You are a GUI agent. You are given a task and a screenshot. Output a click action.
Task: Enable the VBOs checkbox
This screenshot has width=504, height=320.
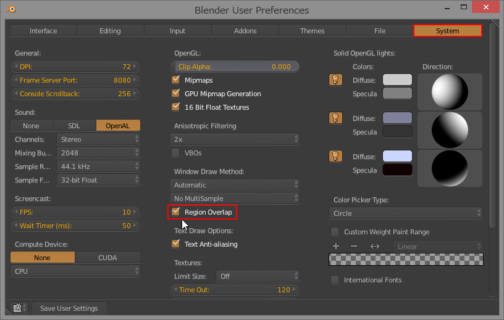click(175, 152)
